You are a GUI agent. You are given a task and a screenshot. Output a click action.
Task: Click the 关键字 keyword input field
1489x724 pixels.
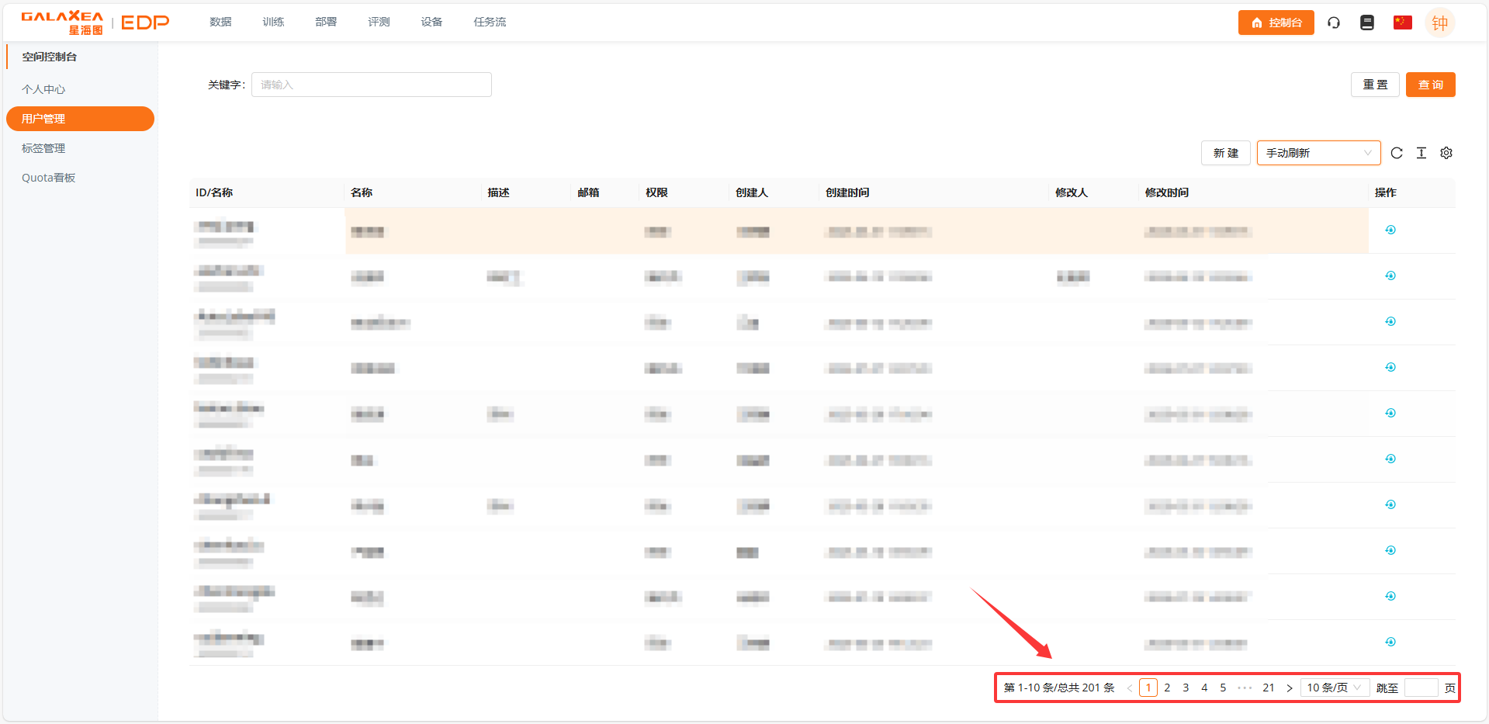371,85
